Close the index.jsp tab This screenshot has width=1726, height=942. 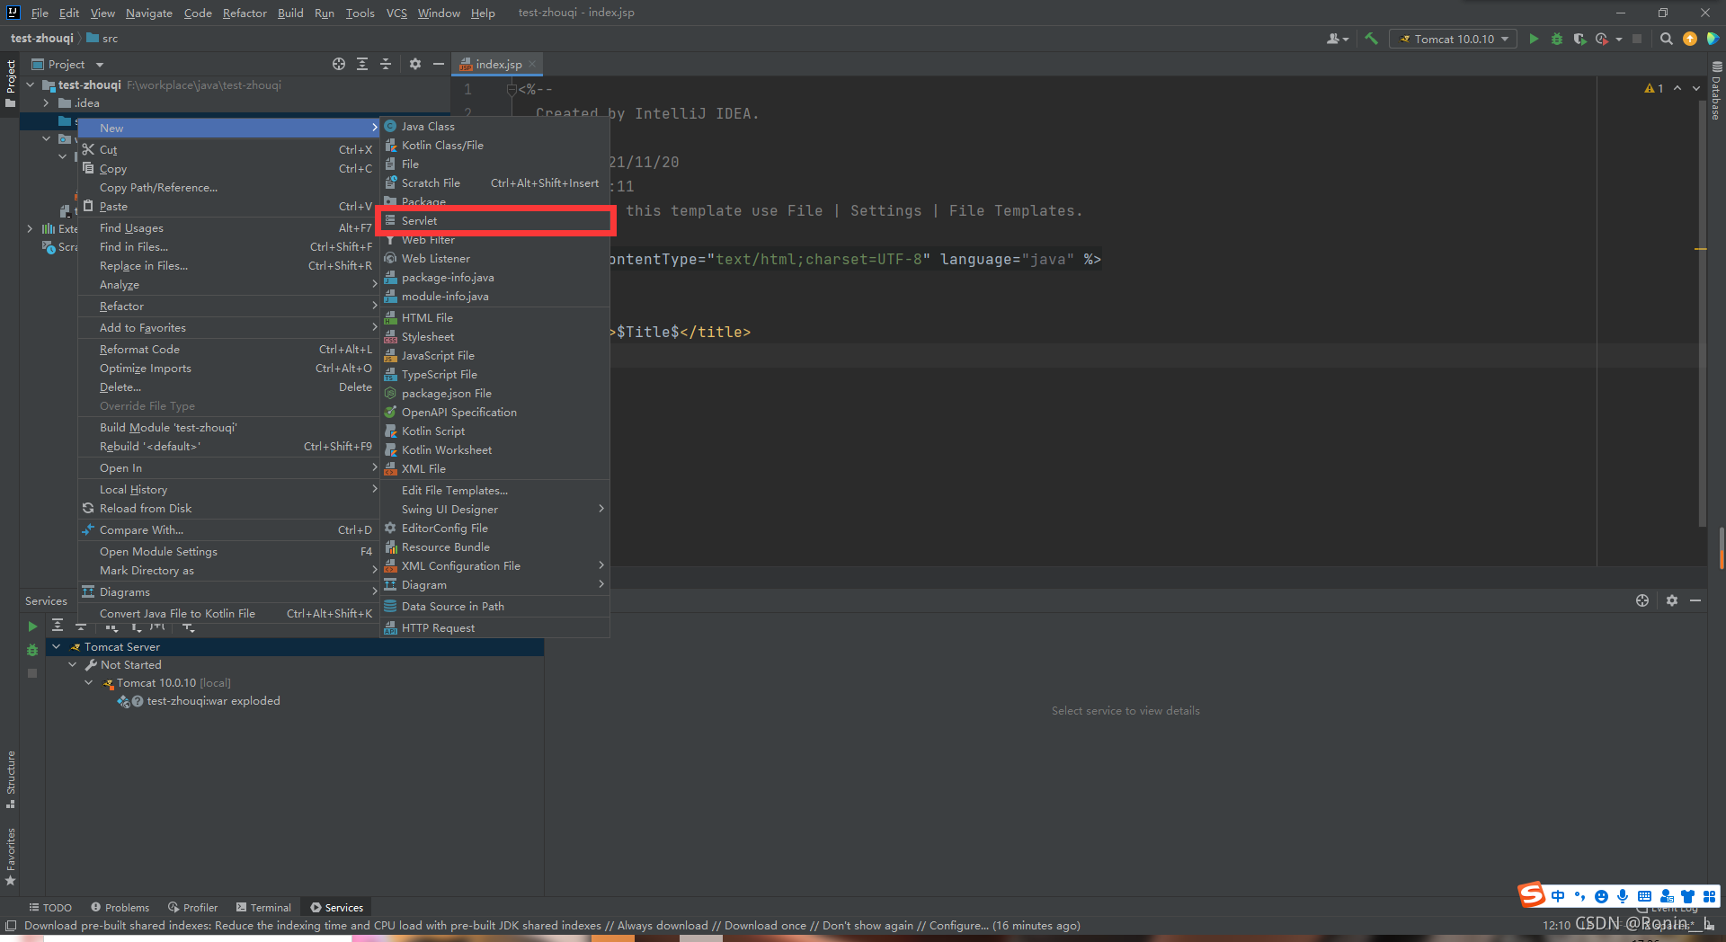[532, 64]
